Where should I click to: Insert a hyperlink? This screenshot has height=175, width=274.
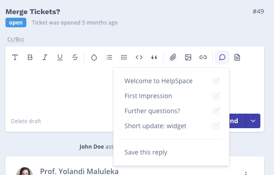tap(203, 57)
